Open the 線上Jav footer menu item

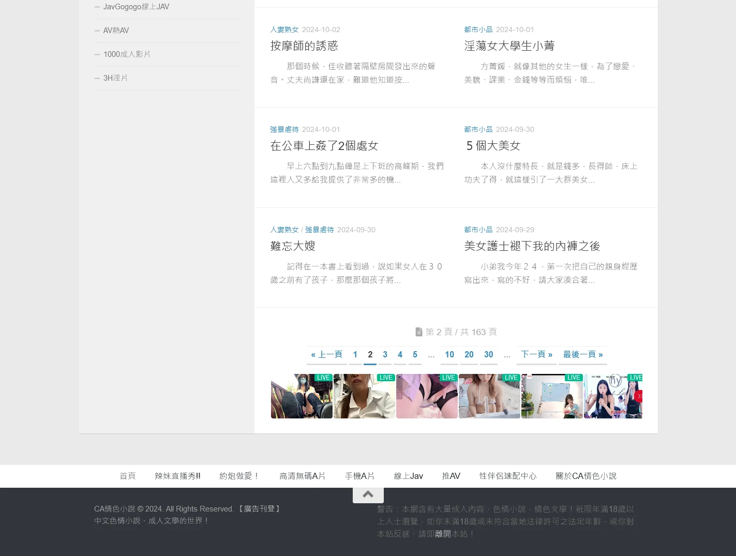(408, 476)
